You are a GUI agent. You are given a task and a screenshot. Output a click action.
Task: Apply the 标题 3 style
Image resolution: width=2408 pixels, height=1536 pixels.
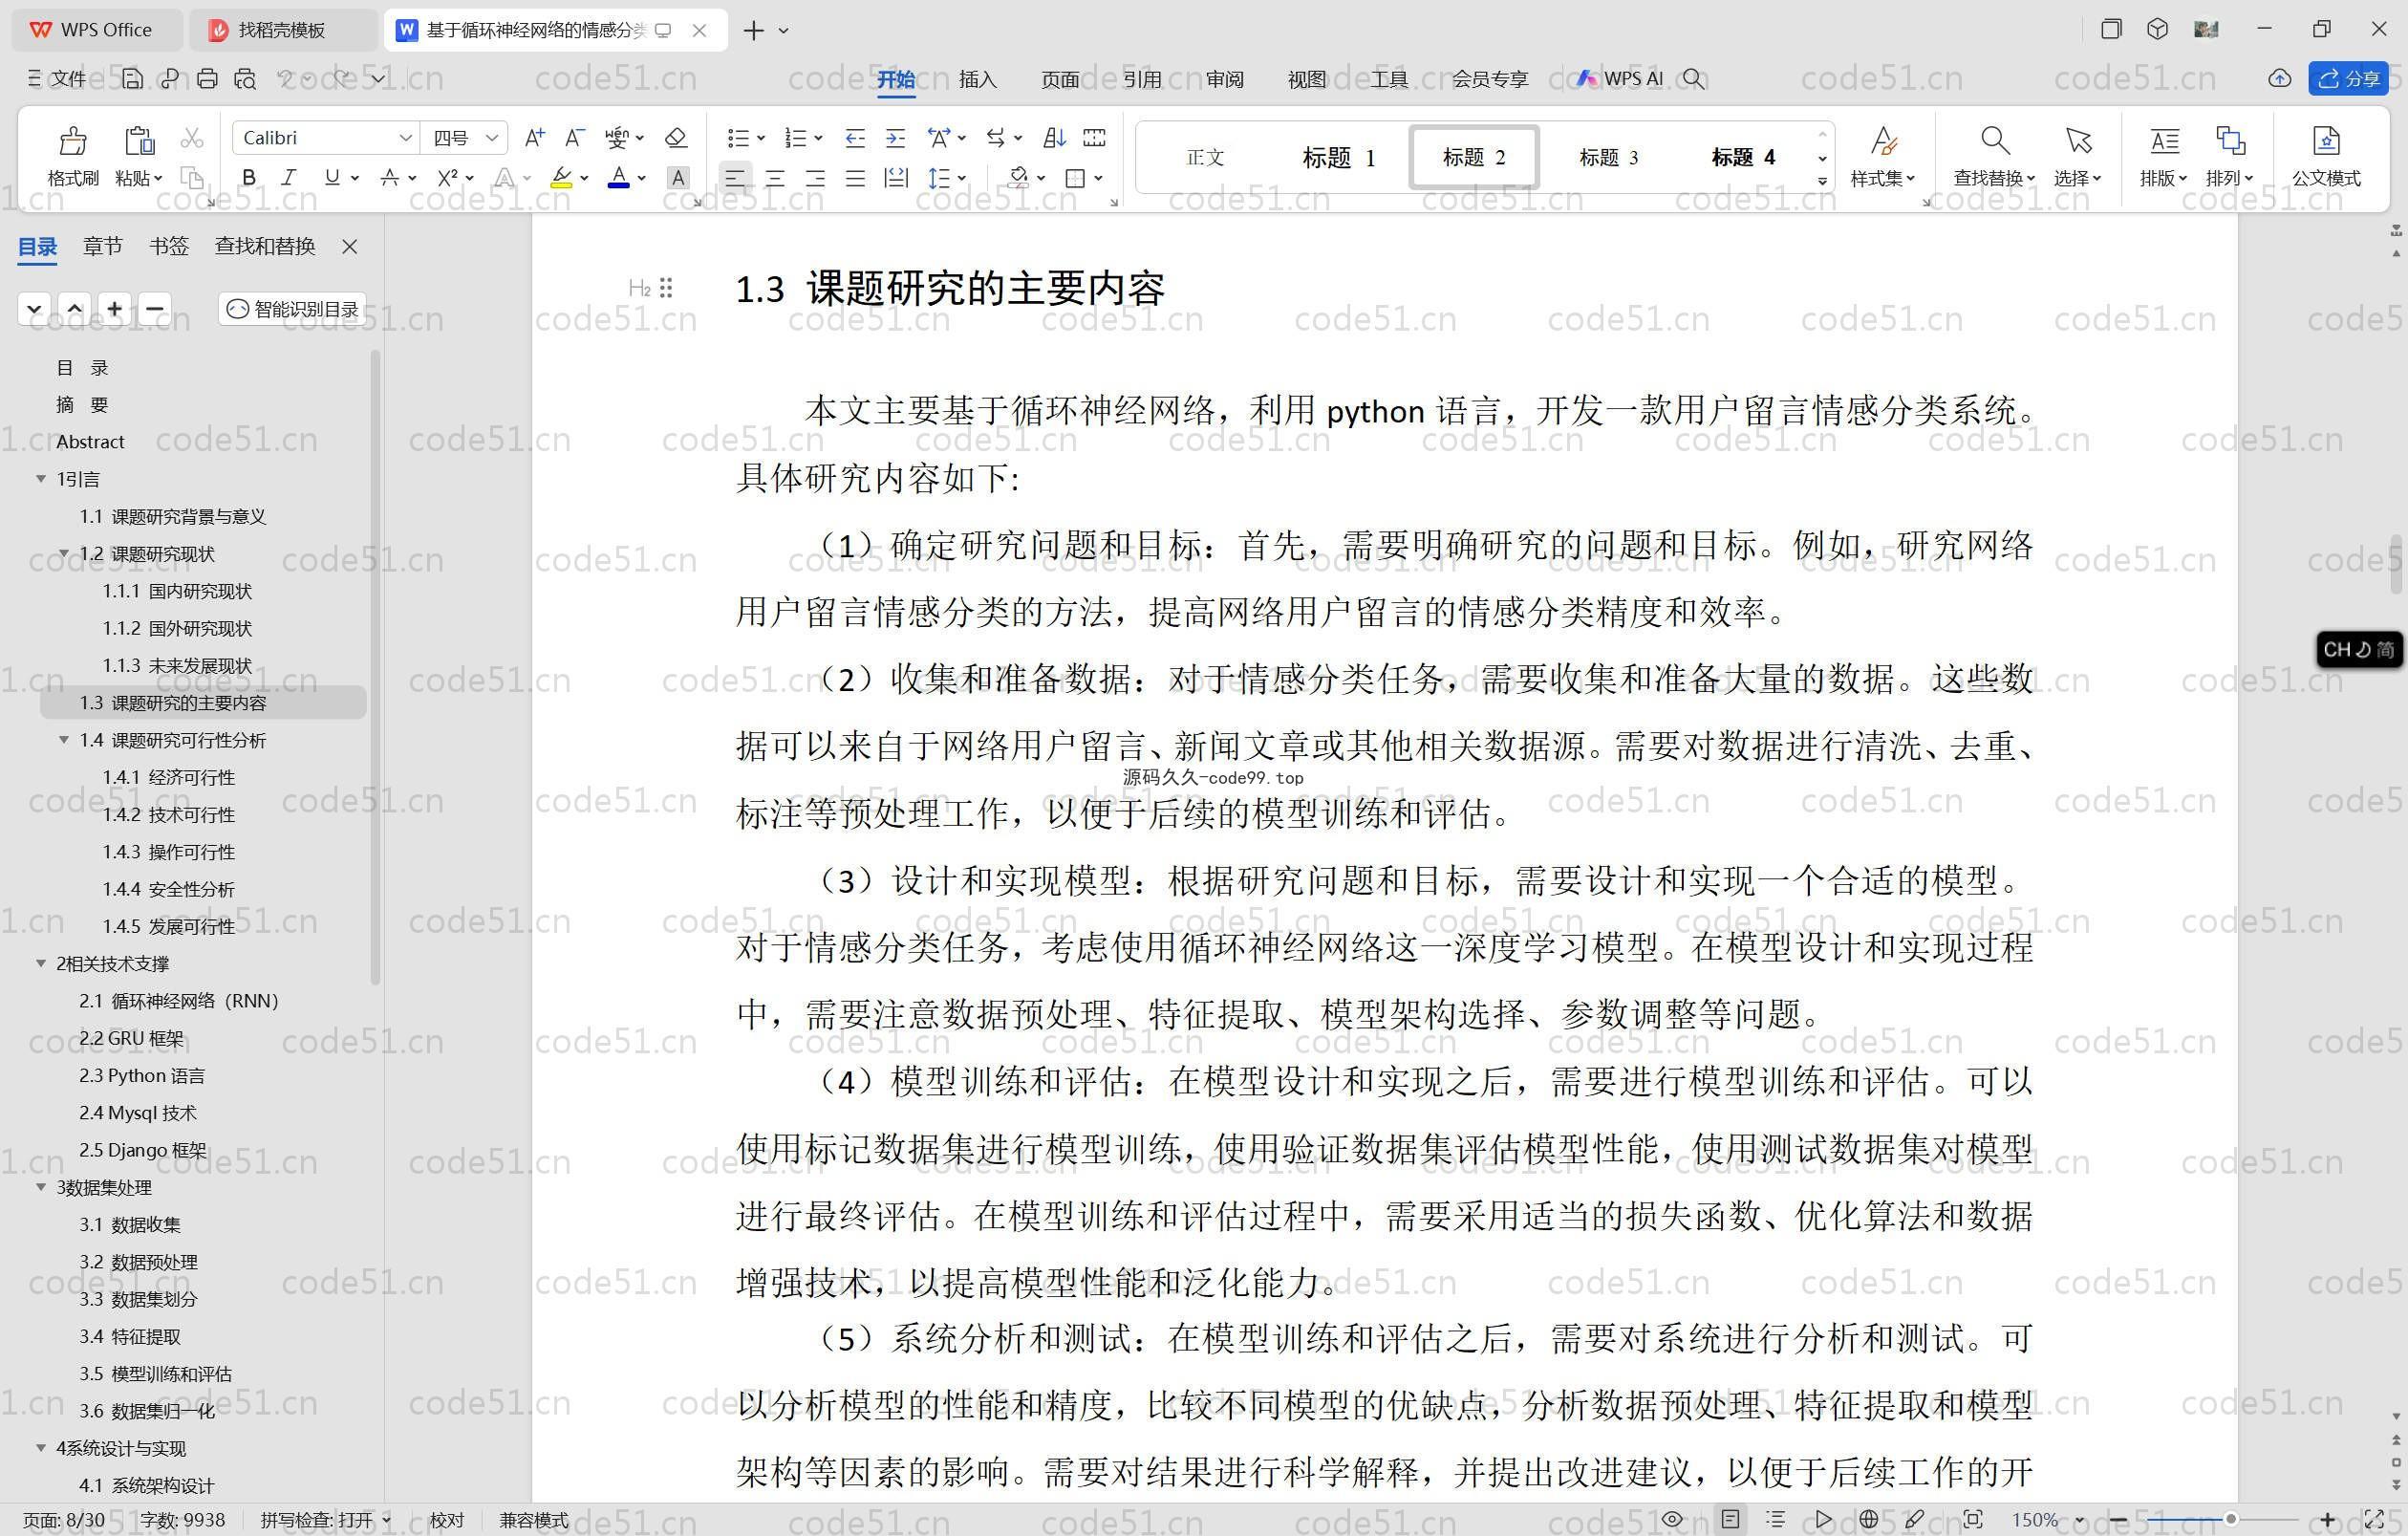[x=1608, y=157]
